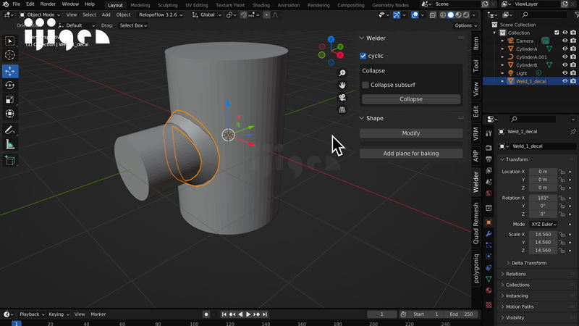Select the Measure tool
579x326 pixels.
(x=10, y=145)
